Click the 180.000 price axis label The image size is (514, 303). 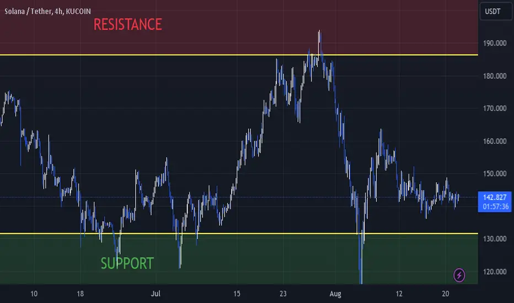495,76
